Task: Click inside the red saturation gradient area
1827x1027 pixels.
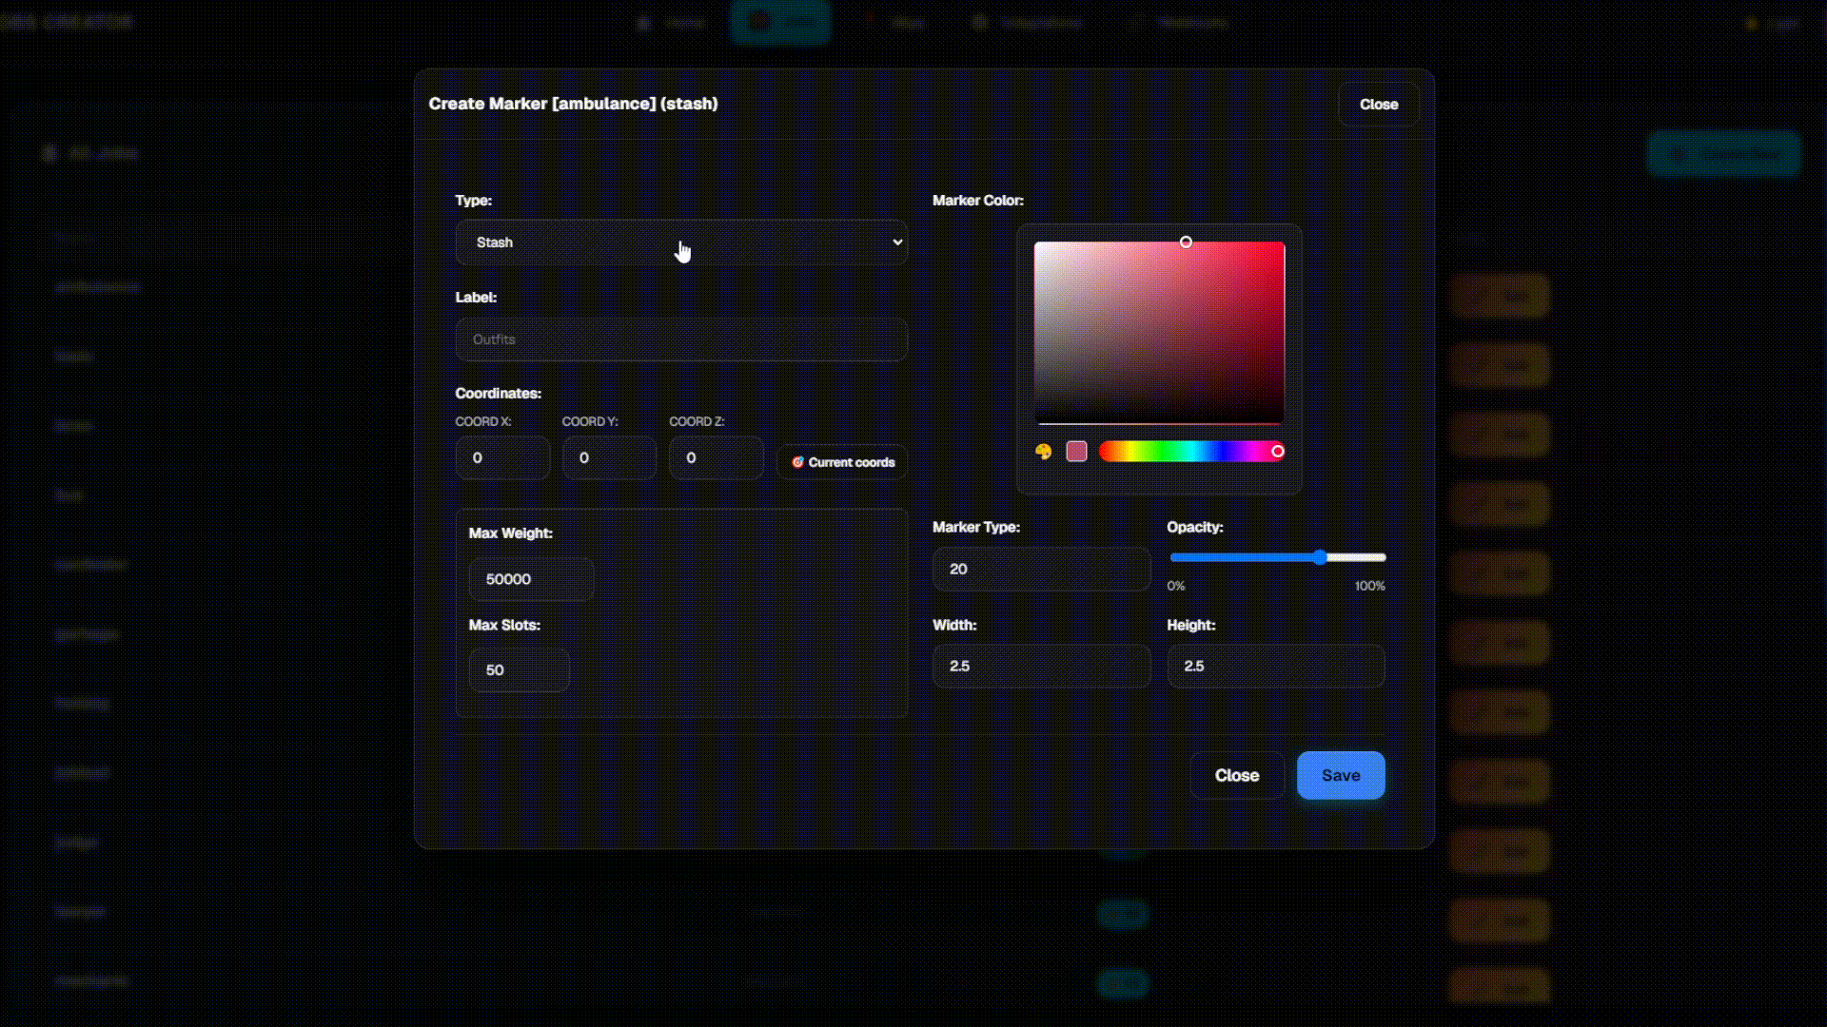Action: [x=1159, y=333]
